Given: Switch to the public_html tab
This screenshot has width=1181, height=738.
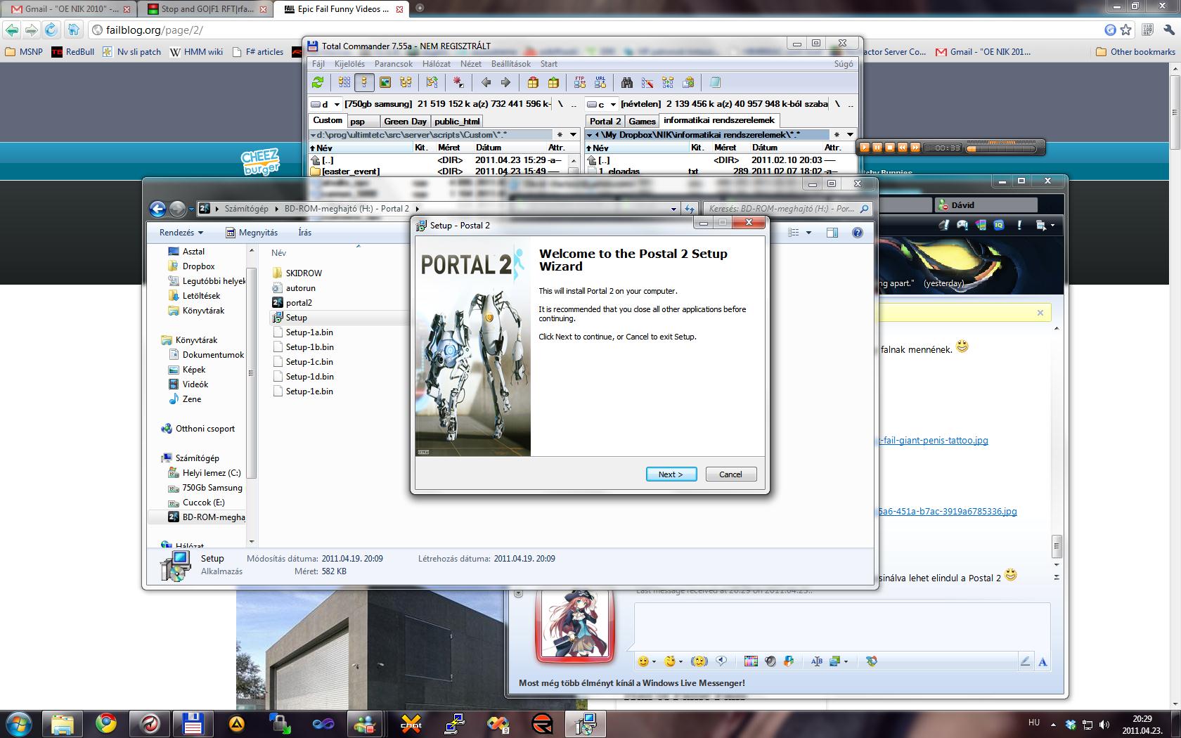Looking at the screenshot, I should coord(457,121).
